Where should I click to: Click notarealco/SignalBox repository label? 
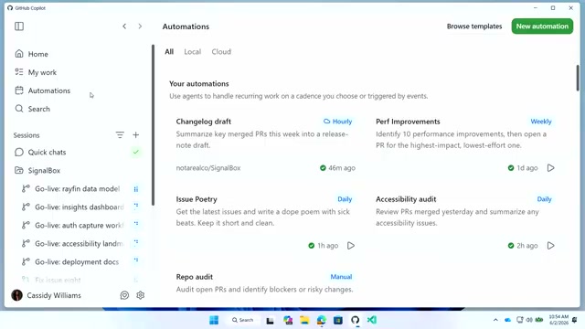(208, 168)
